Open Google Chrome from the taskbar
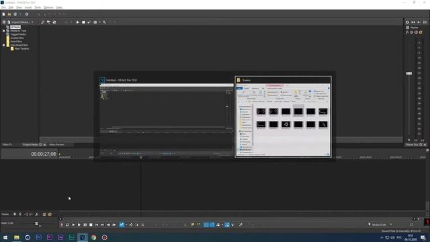Image resolution: width=430 pixels, height=242 pixels. point(93,237)
